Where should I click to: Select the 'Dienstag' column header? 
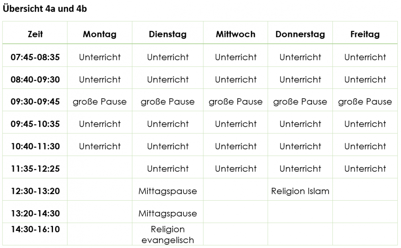tap(167, 34)
